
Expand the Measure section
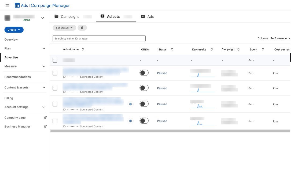[x=44, y=66]
